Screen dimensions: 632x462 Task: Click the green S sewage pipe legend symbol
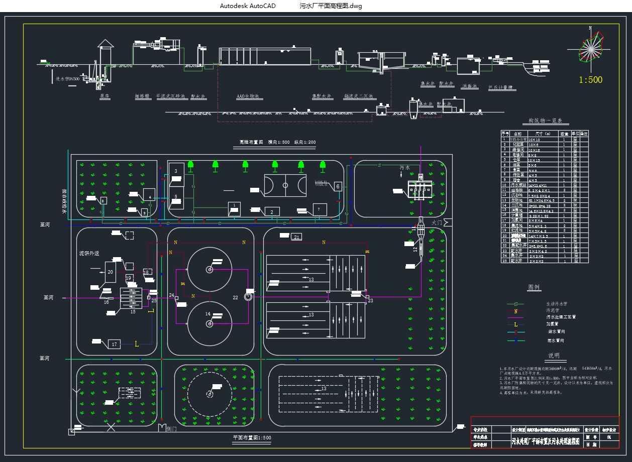[x=515, y=304]
